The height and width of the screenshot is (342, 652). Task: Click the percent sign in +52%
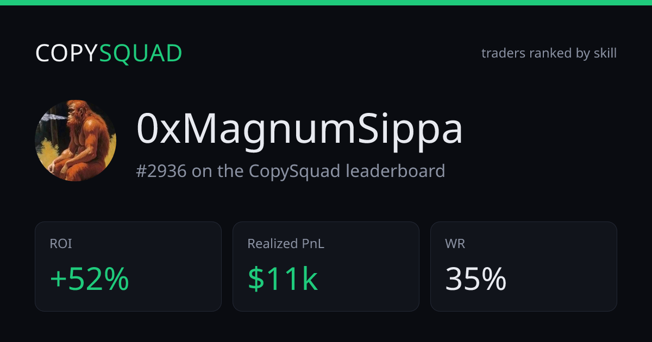117,280
